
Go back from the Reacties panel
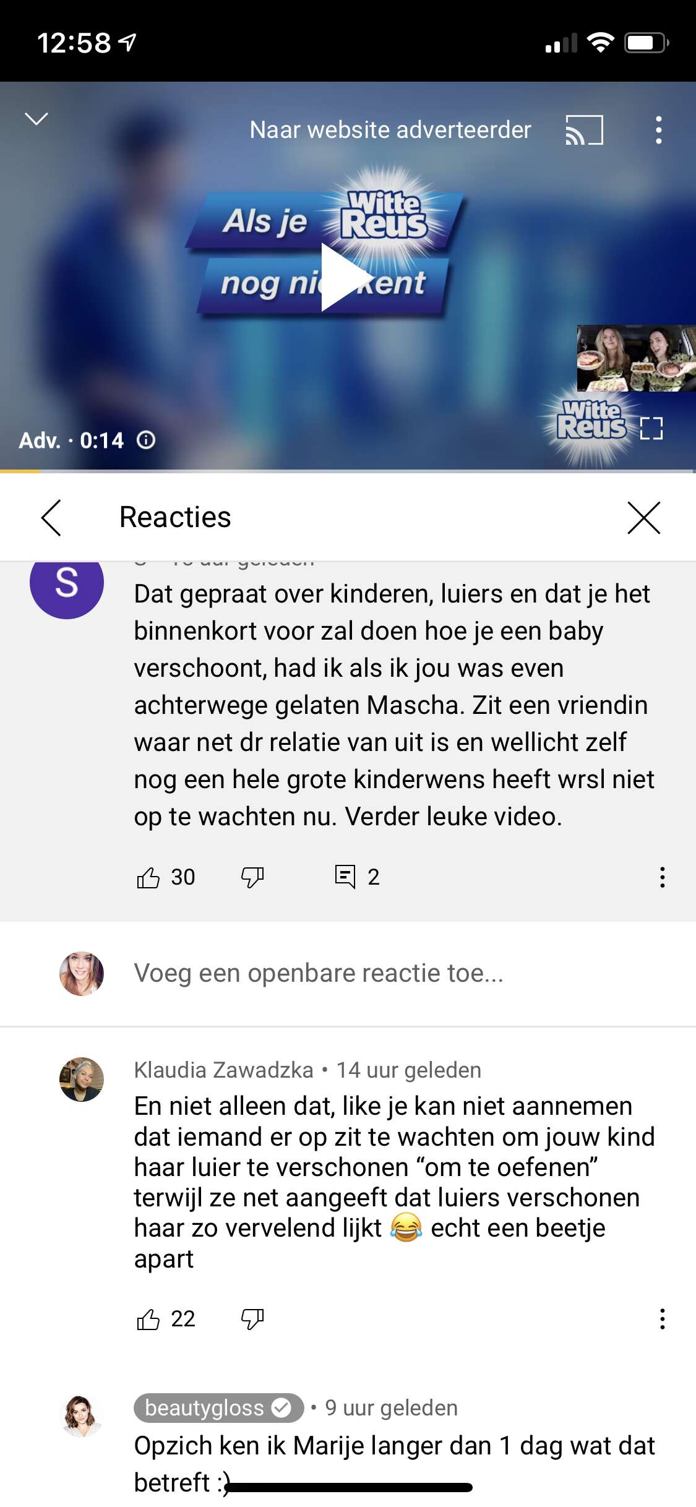coord(51,517)
